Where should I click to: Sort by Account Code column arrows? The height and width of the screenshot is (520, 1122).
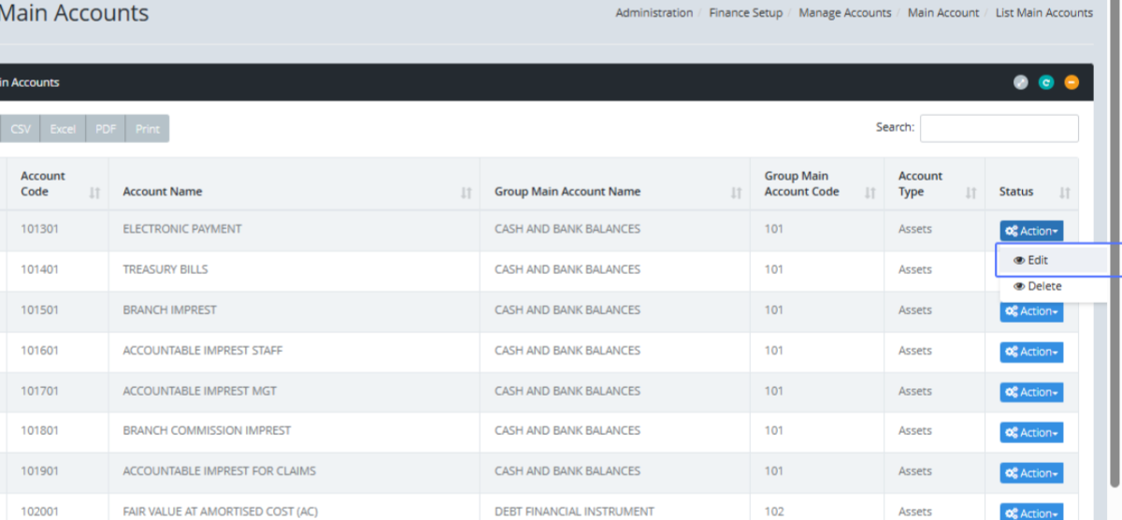pos(94,193)
